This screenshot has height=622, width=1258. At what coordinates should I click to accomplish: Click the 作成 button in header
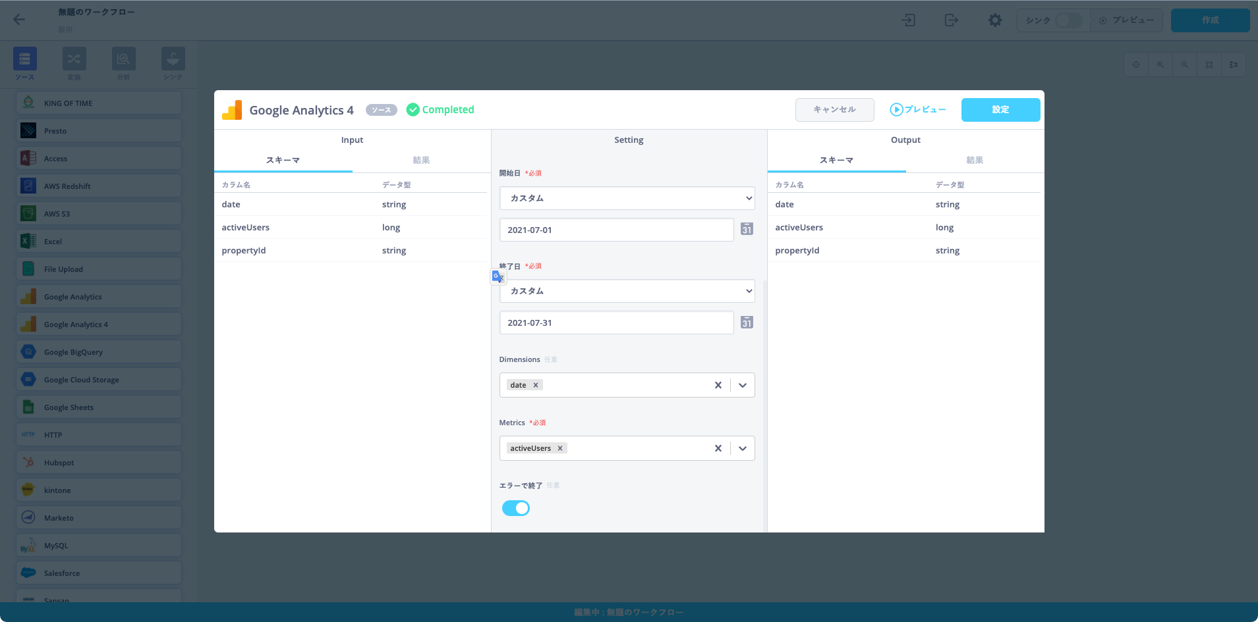coord(1211,20)
